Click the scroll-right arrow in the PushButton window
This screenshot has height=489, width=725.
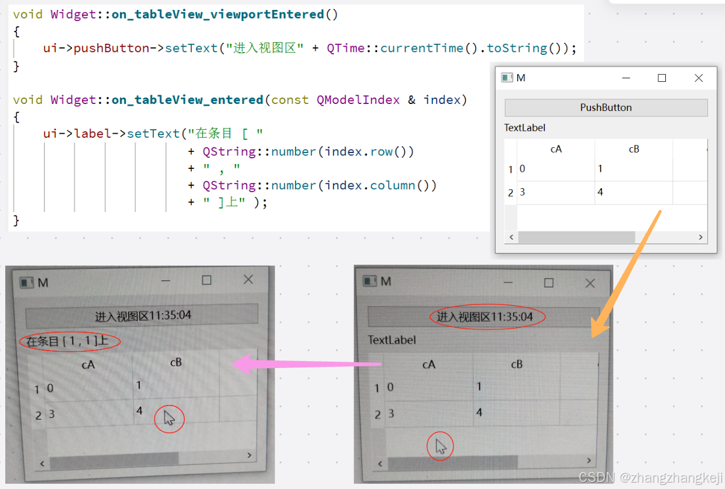pos(700,237)
